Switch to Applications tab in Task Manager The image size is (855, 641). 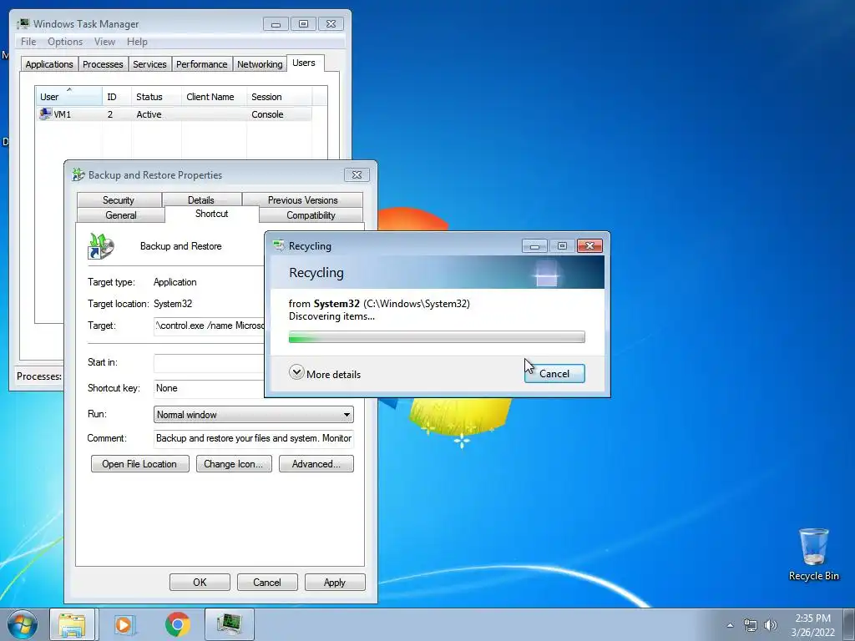(49, 64)
